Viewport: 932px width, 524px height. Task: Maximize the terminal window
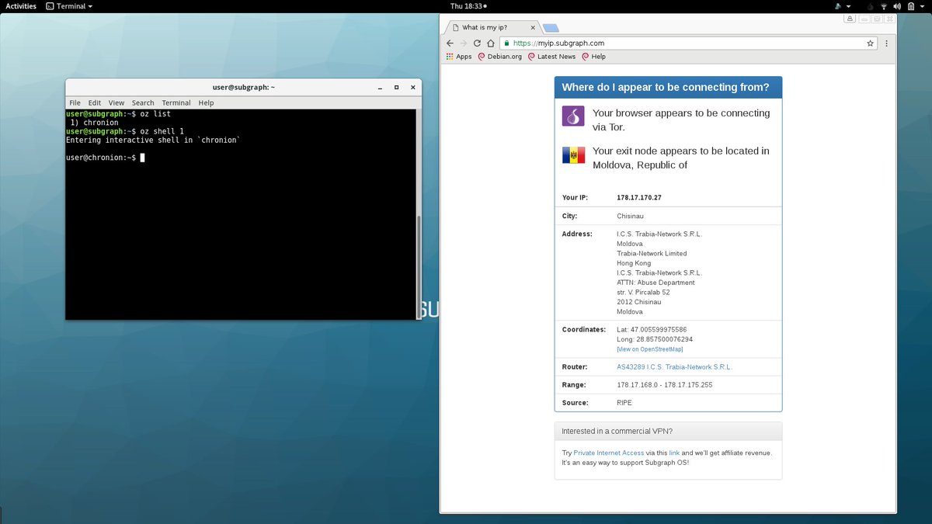396,88
